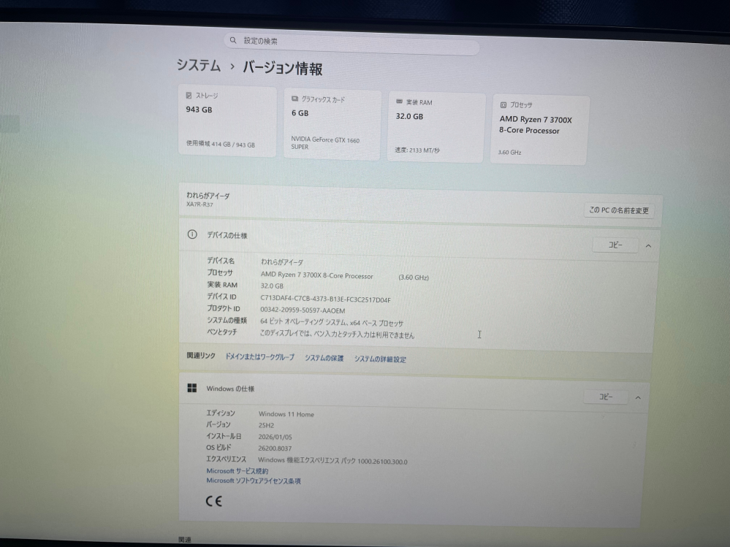
Task: Go back to システム breadcrumb
Action: pyautogui.click(x=199, y=65)
